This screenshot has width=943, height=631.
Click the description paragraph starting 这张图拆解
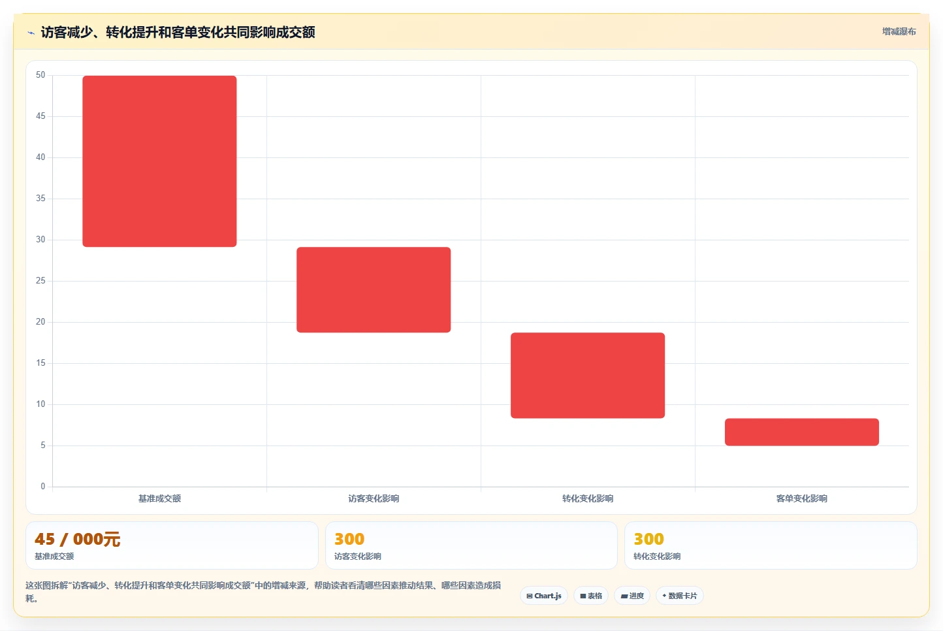[263, 592]
